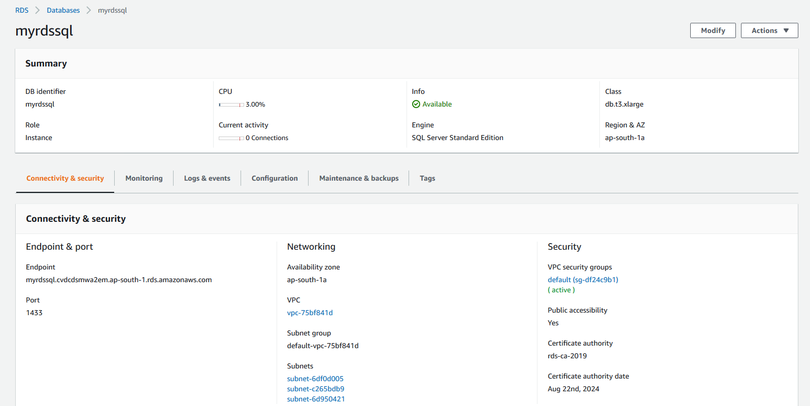The width and height of the screenshot is (810, 406).
Task: Open subnet-6df0d005 link
Action: click(x=315, y=379)
